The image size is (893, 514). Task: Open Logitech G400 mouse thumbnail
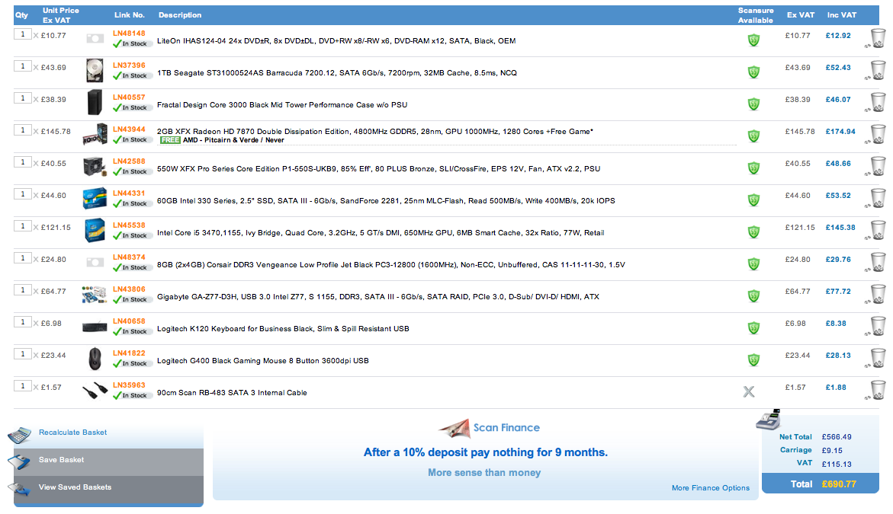(95, 359)
